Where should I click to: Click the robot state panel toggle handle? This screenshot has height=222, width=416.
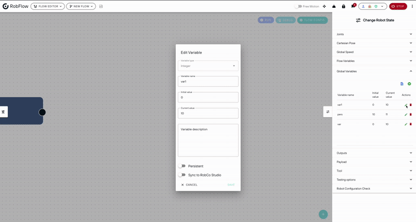click(328, 112)
